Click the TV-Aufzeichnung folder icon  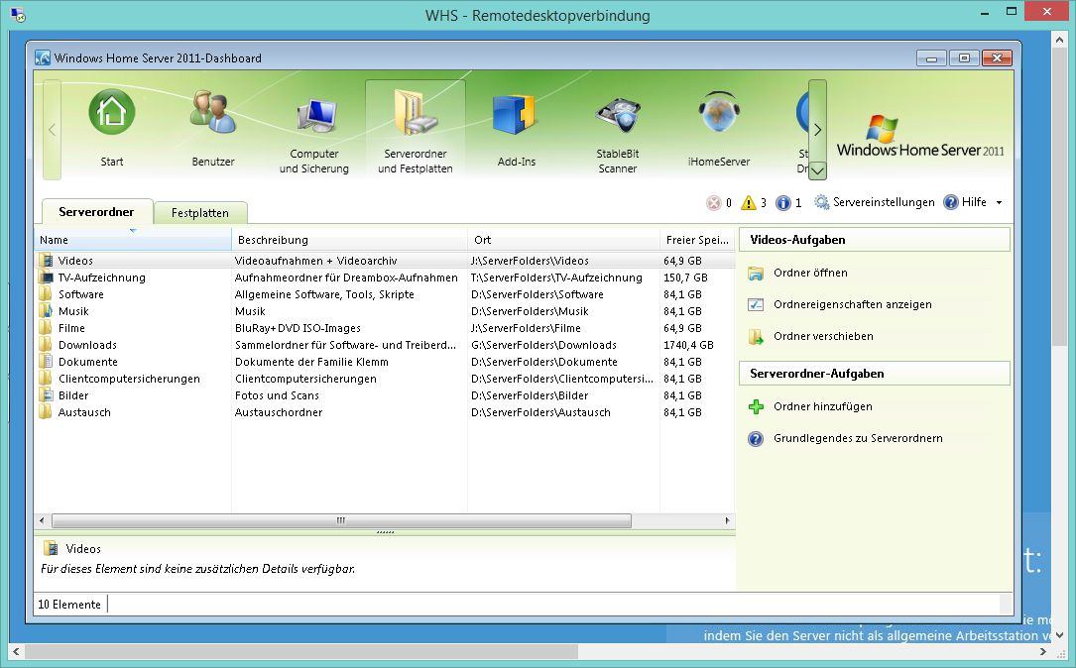46,278
